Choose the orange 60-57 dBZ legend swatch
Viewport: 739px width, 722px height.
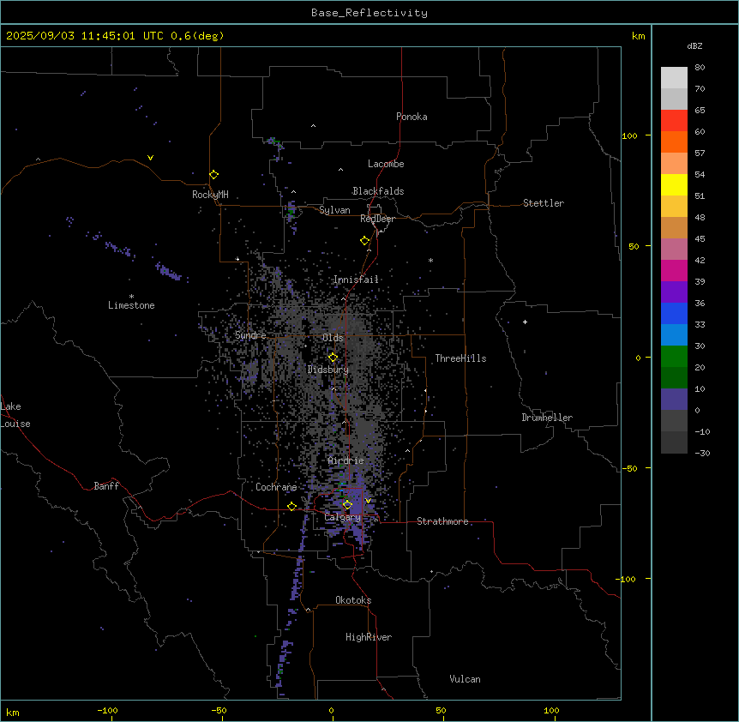(674, 141)
